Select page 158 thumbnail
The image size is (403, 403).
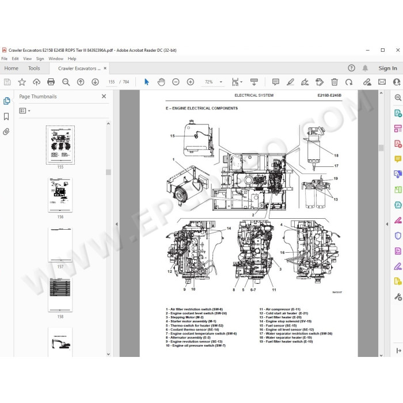pos(60,295)
